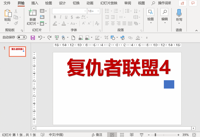Open the font name combo box dropdown
The height and width of the screenshot is (137, 200).
point(85,11)
